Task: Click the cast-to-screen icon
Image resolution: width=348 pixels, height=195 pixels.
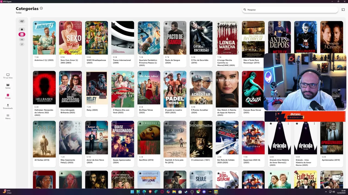Action: [343, 10]
